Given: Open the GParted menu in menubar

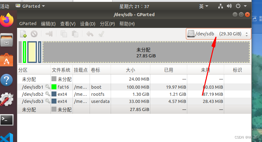Looking at the screenshot, I should [28, 24].
